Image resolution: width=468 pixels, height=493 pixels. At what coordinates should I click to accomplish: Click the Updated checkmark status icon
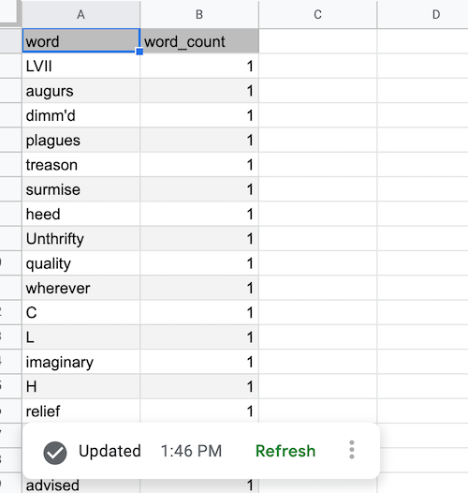[55, 453]
